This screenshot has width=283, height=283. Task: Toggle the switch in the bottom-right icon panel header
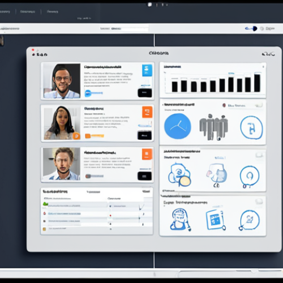(x=259, y=201)
